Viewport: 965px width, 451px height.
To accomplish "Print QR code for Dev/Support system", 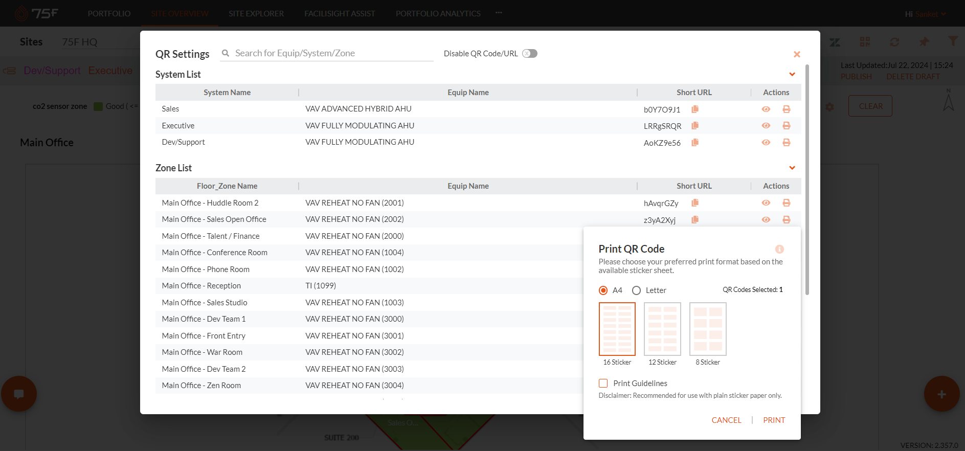I will point(787,143).
